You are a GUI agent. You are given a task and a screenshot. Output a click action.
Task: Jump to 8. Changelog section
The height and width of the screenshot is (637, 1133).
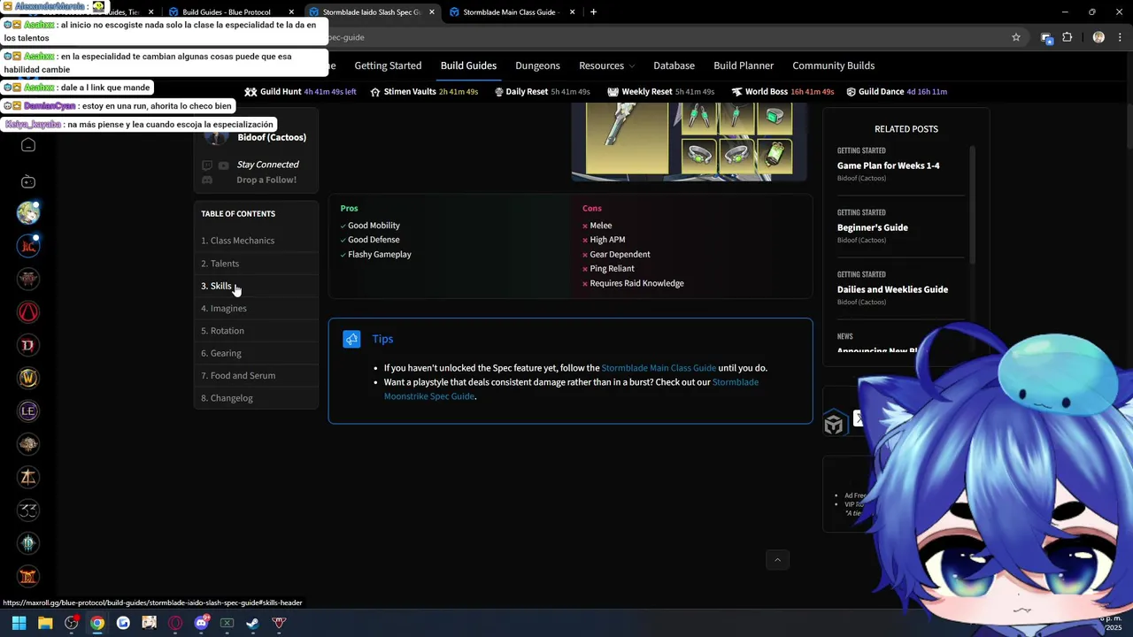227,398
